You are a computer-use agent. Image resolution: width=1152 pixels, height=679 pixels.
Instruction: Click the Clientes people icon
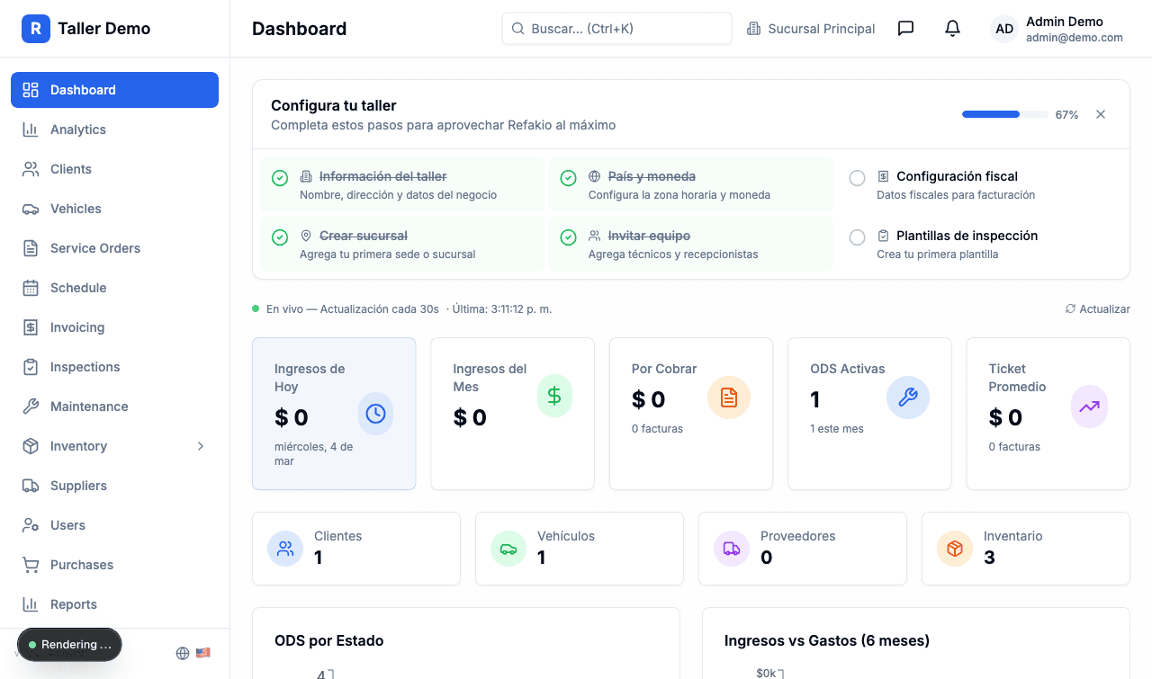pos(285,549)
